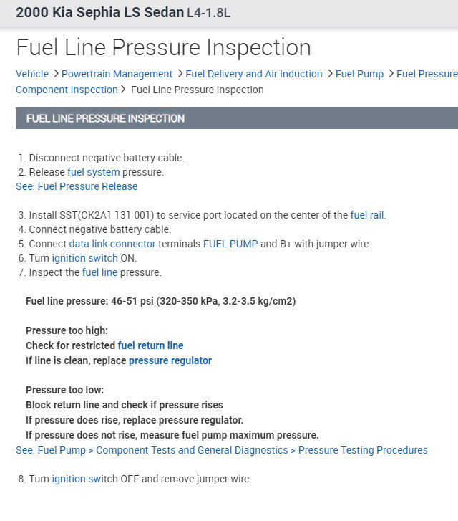
Task: Click the Vehicle breadcrumb link
Action: pos(32,74)
